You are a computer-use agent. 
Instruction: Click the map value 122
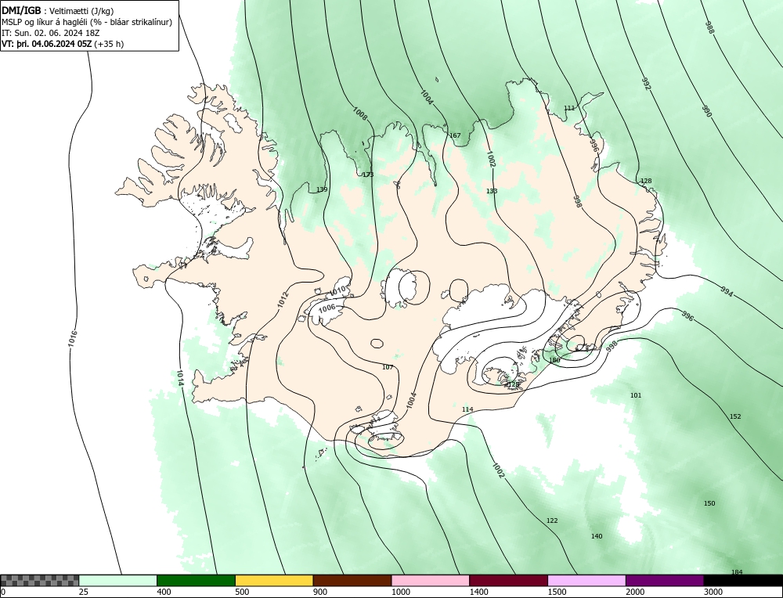[552, 521]
